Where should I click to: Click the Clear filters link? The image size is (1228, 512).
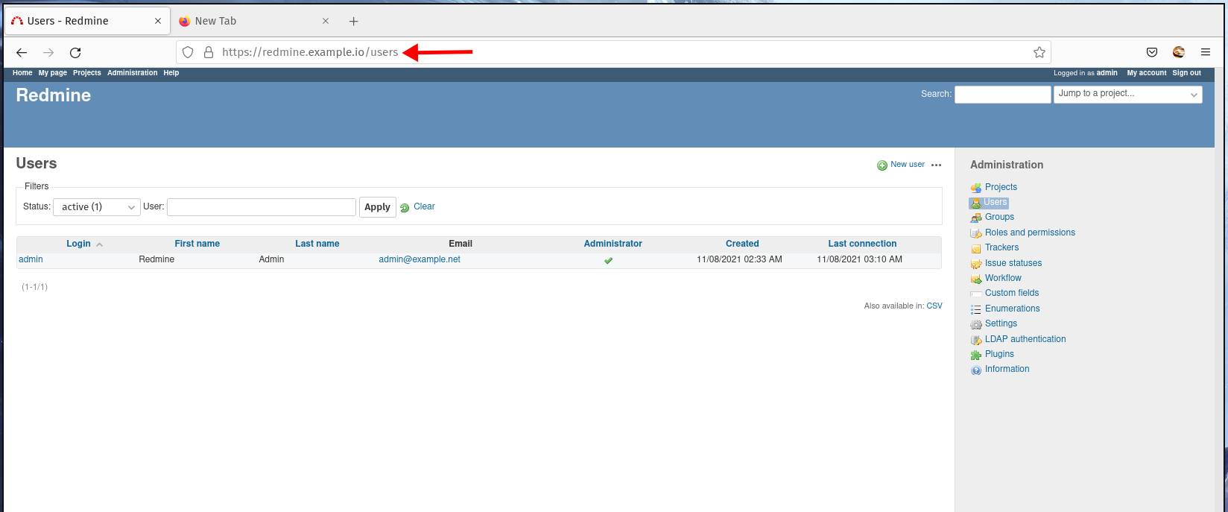(x=424, y=206)
